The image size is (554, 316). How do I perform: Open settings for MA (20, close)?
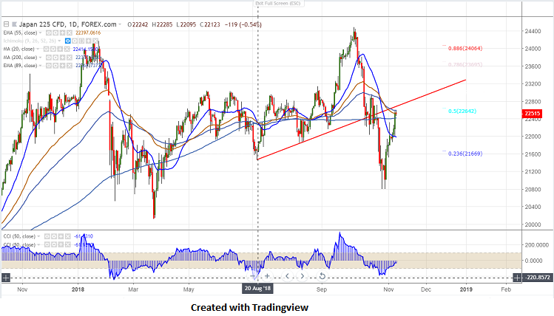tap(53, 49)
